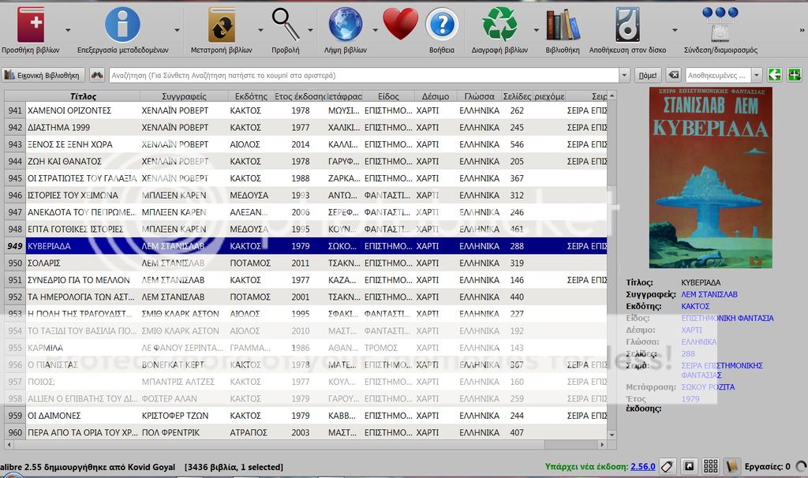Open dropdown arrow next to View magnifier
Viewport: 808px width, 478px height.
pyautogui.click(x=311, y=31)
